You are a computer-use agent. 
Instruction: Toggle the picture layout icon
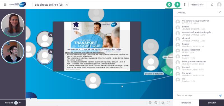pos(163,103)
